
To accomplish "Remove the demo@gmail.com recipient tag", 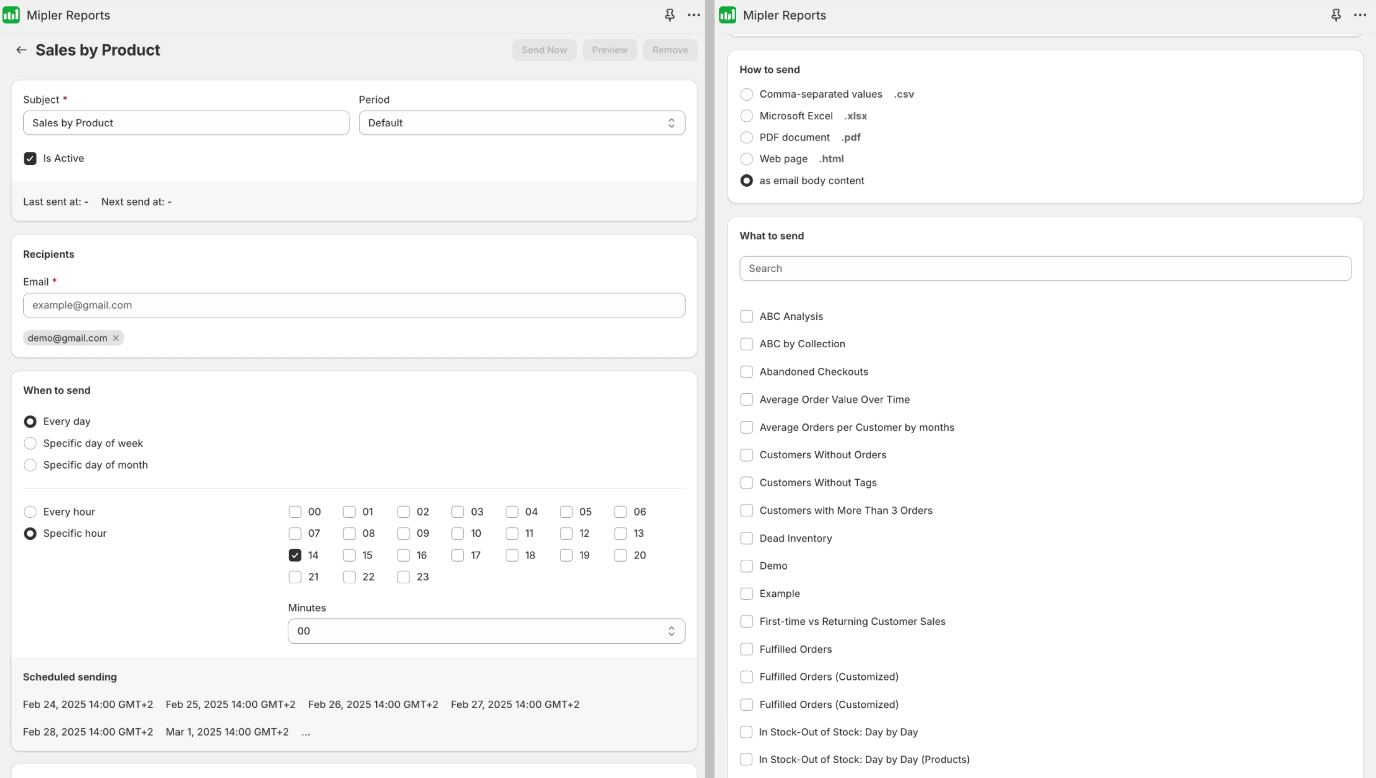I will coord(116,338).
